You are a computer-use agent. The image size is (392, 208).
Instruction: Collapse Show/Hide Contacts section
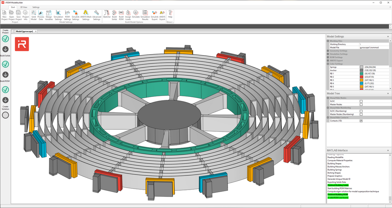(x=328, y=117)
